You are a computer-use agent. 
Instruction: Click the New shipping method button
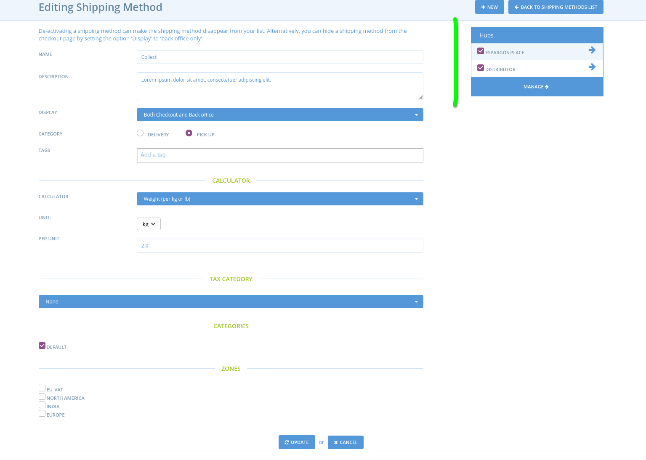[x=489, y=7]
